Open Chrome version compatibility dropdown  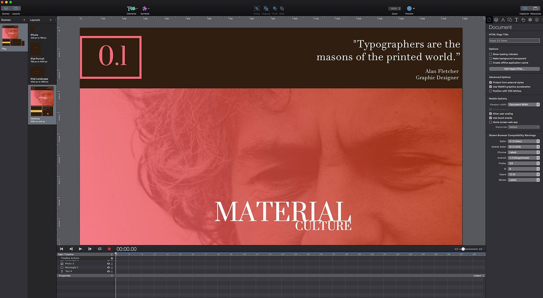coord(524,153)
